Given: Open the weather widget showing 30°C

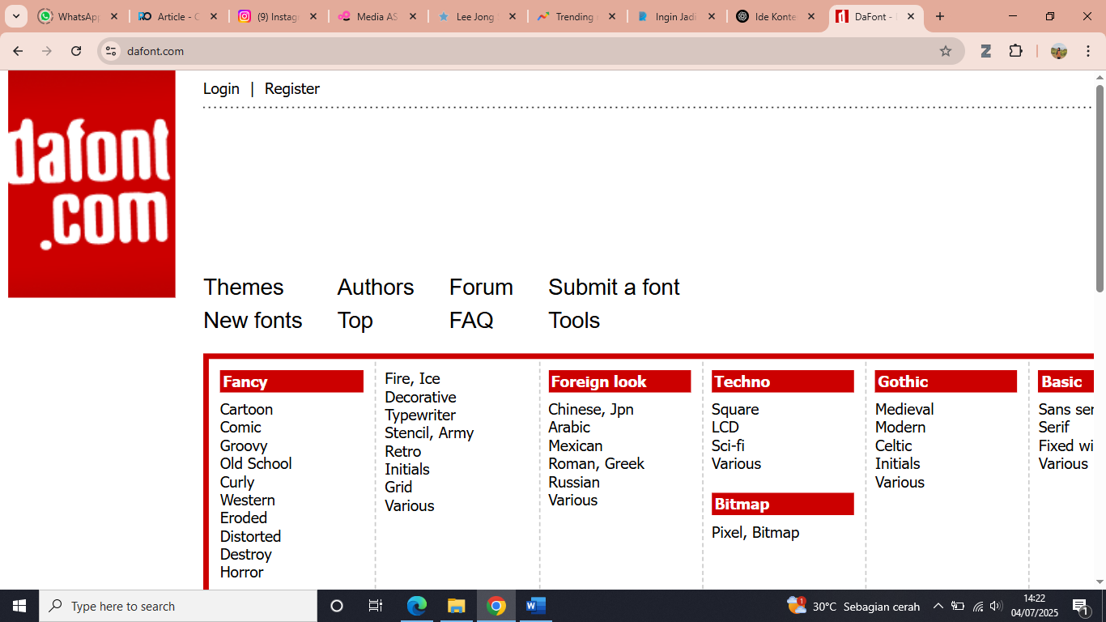Looking at the screenshot, I should 853,606.
